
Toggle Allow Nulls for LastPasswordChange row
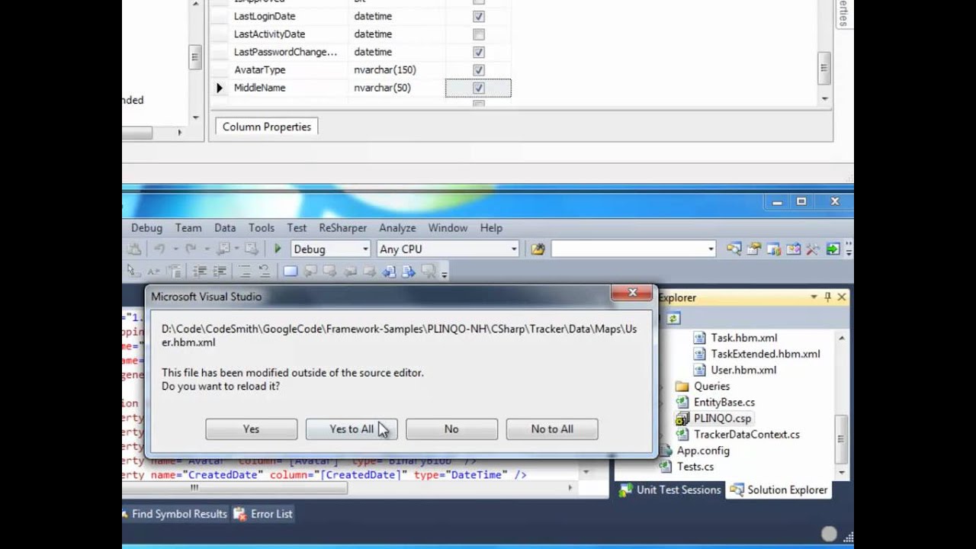[x=478, y=52]
